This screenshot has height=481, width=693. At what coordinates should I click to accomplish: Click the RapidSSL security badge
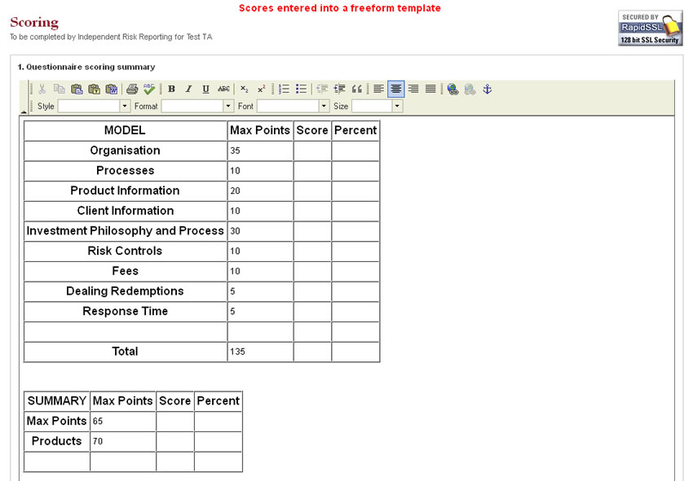[650, 28]
